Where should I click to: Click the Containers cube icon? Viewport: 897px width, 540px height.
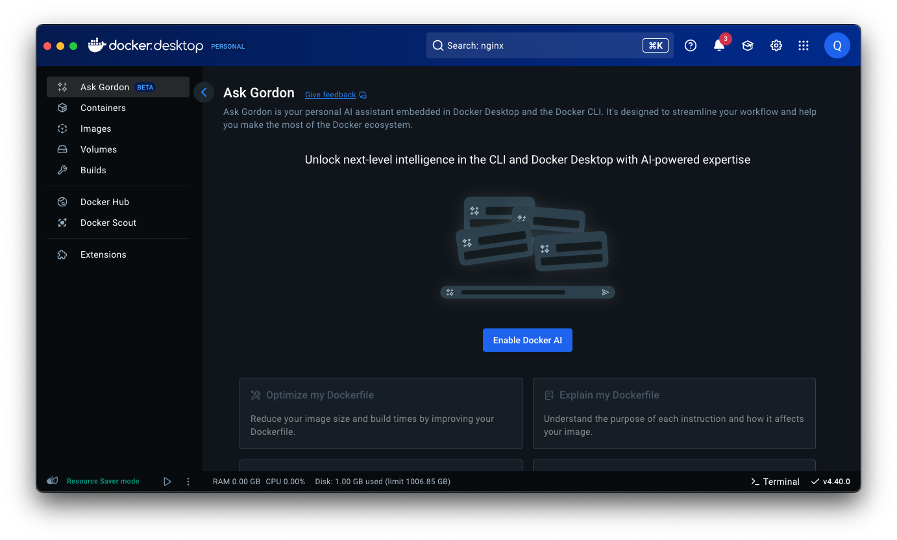tap(62, 108)
